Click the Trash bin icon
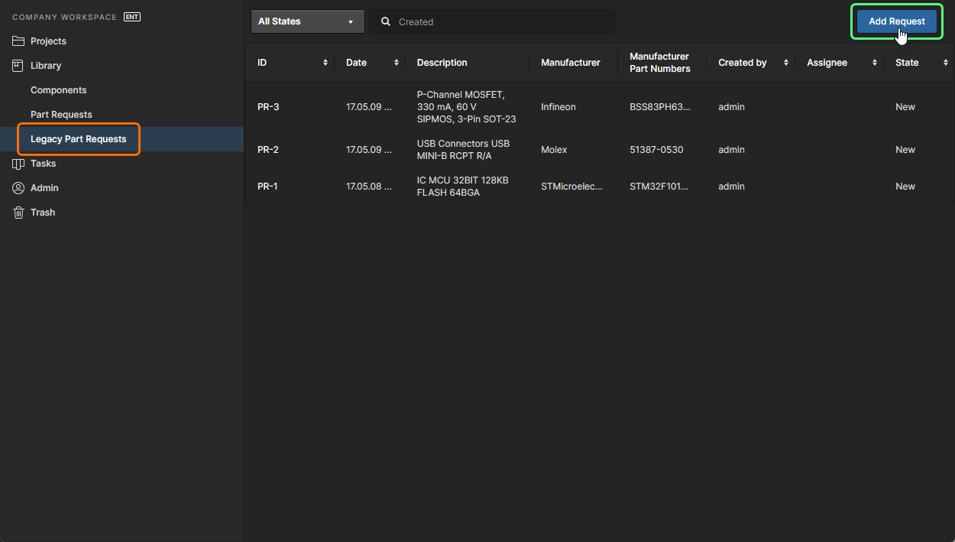Image resolution: width=955 pixels, height=542 pixels. [18, 213]
